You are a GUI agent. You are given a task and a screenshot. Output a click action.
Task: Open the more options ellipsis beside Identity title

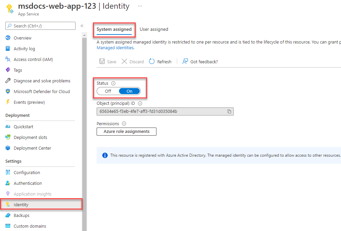(x=140, y=6)
